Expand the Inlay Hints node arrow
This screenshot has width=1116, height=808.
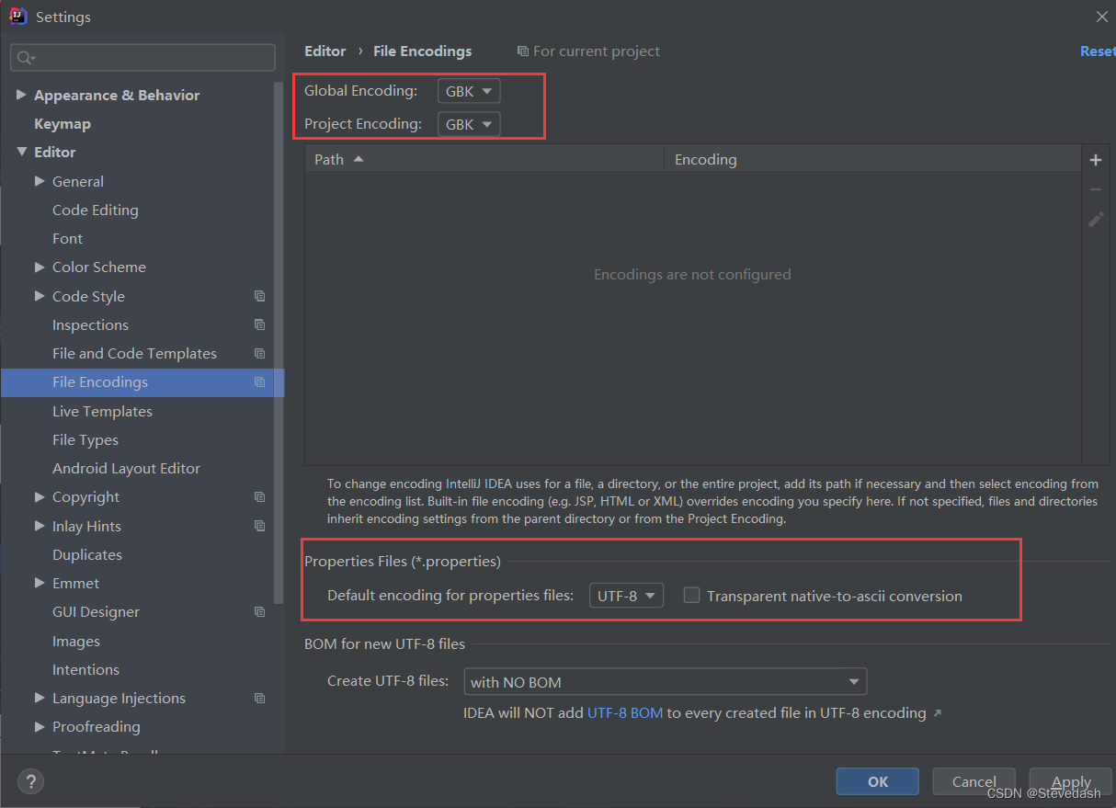[x=40, y=526]
